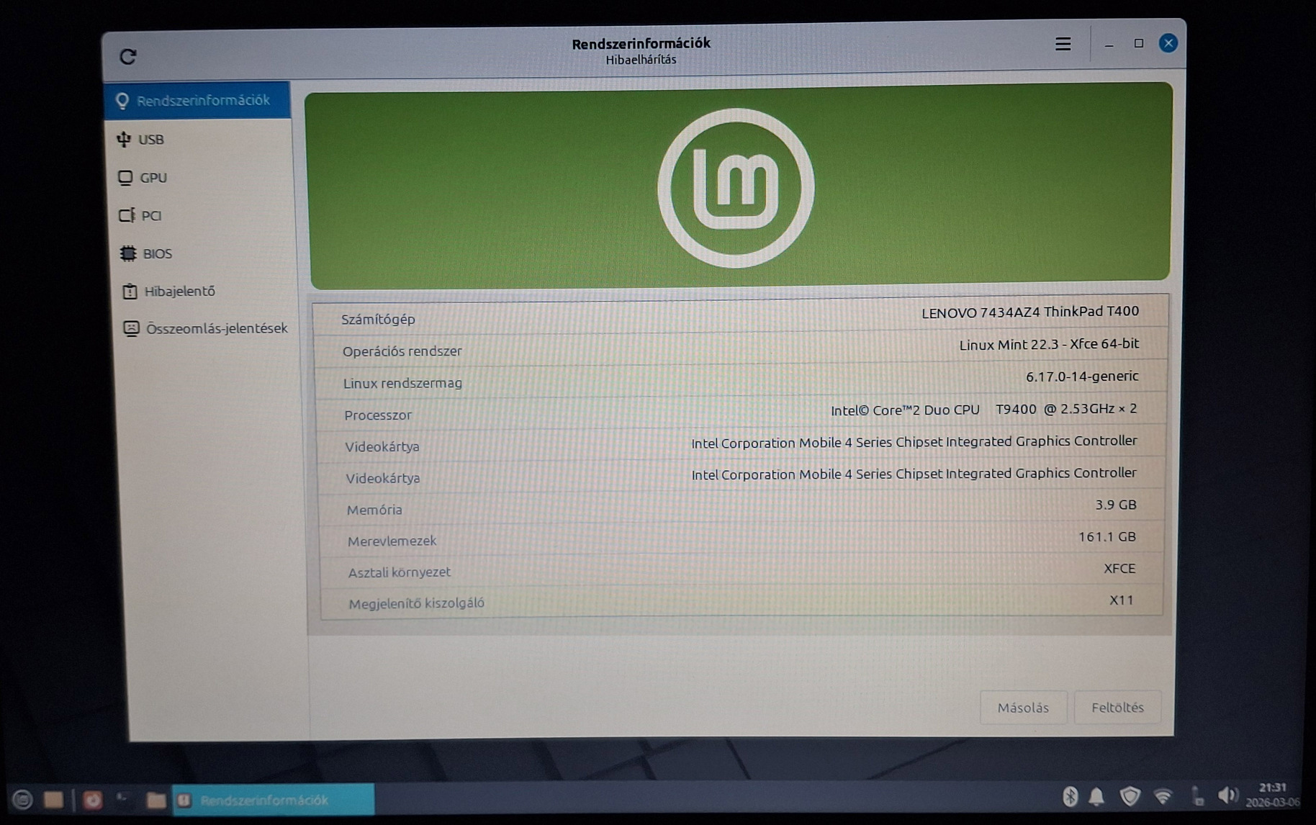1316x825 pixels.
Task: Click the value Linux Mint 22.3 - Xfce 64-bit
Action: (1049, 344)
